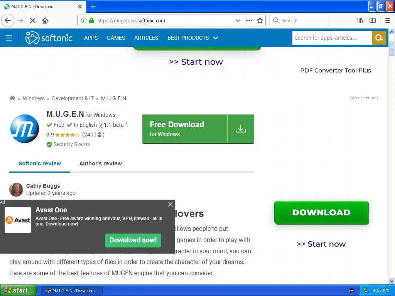Open the Firefox Library icon
395x296 pixels.
point(360,20)
